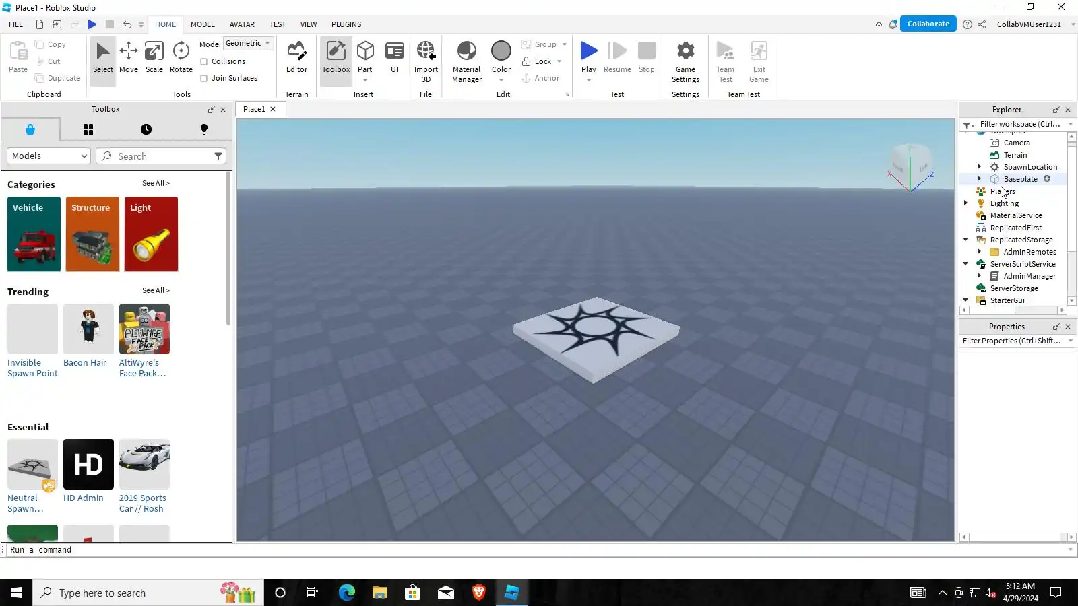Undo with the quick access arrow
This screenshot has width=1078, height=606.
(127, 24)
